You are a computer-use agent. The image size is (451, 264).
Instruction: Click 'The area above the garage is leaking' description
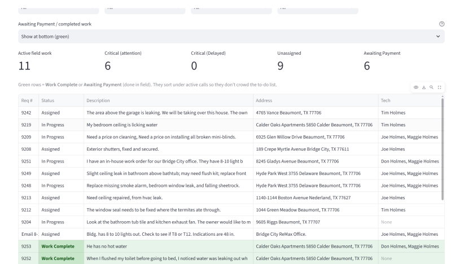point(169,113)
